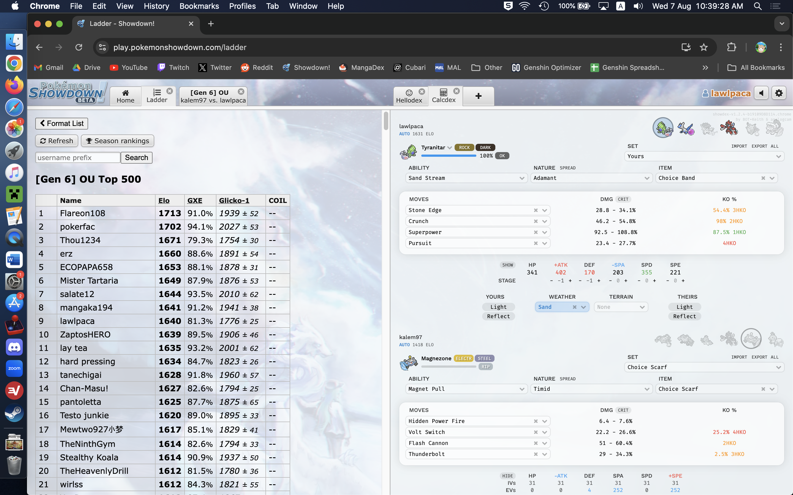Click the username prefix search field

[x=78, y=158]
